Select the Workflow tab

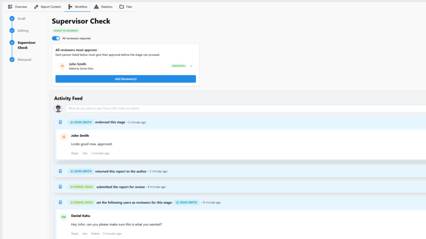point(78,7)
